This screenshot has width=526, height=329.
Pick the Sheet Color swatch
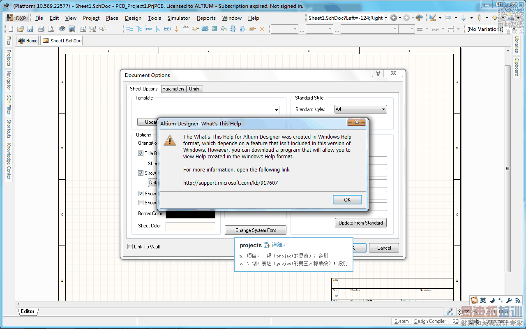point(191,226)
